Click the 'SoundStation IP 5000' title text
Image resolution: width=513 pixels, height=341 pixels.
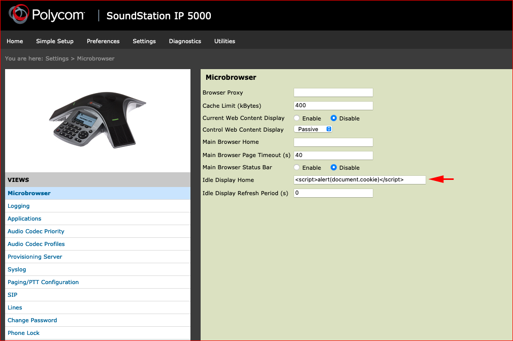click(158, 16)
